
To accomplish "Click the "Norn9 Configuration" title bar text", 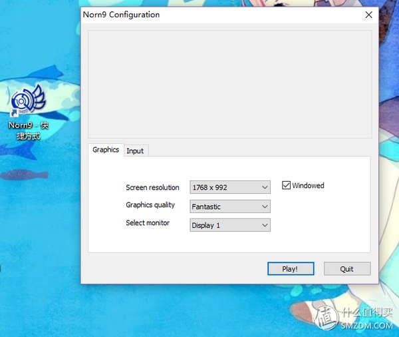I will pos(121,15).
